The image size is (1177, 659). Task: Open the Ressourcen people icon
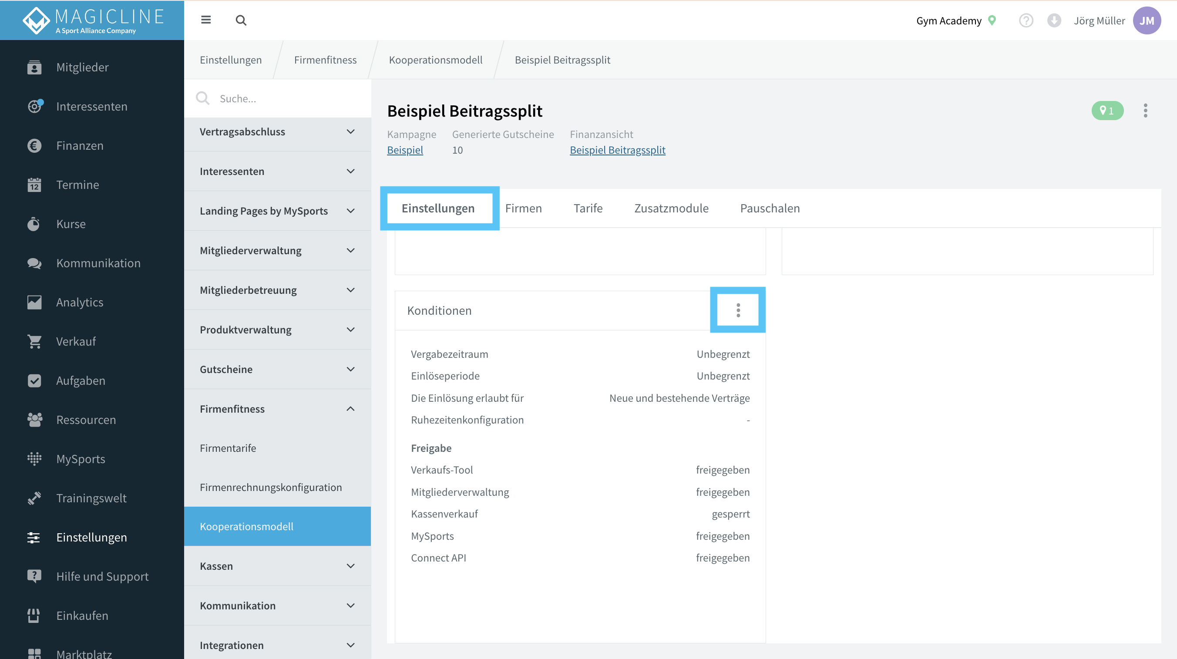[x=34, y=420]
